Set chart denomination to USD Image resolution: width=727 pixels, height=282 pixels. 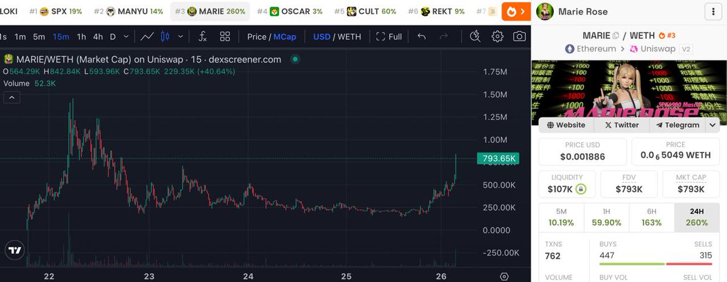(x=322, y=36)
